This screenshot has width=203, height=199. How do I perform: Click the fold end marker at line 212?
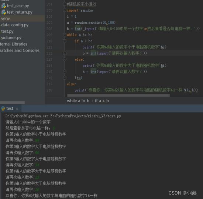click(x=65, y=53)
